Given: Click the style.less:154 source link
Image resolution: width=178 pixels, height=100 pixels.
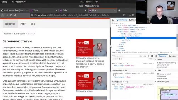Looking at the screenshot, I should (x=147, y=73).
